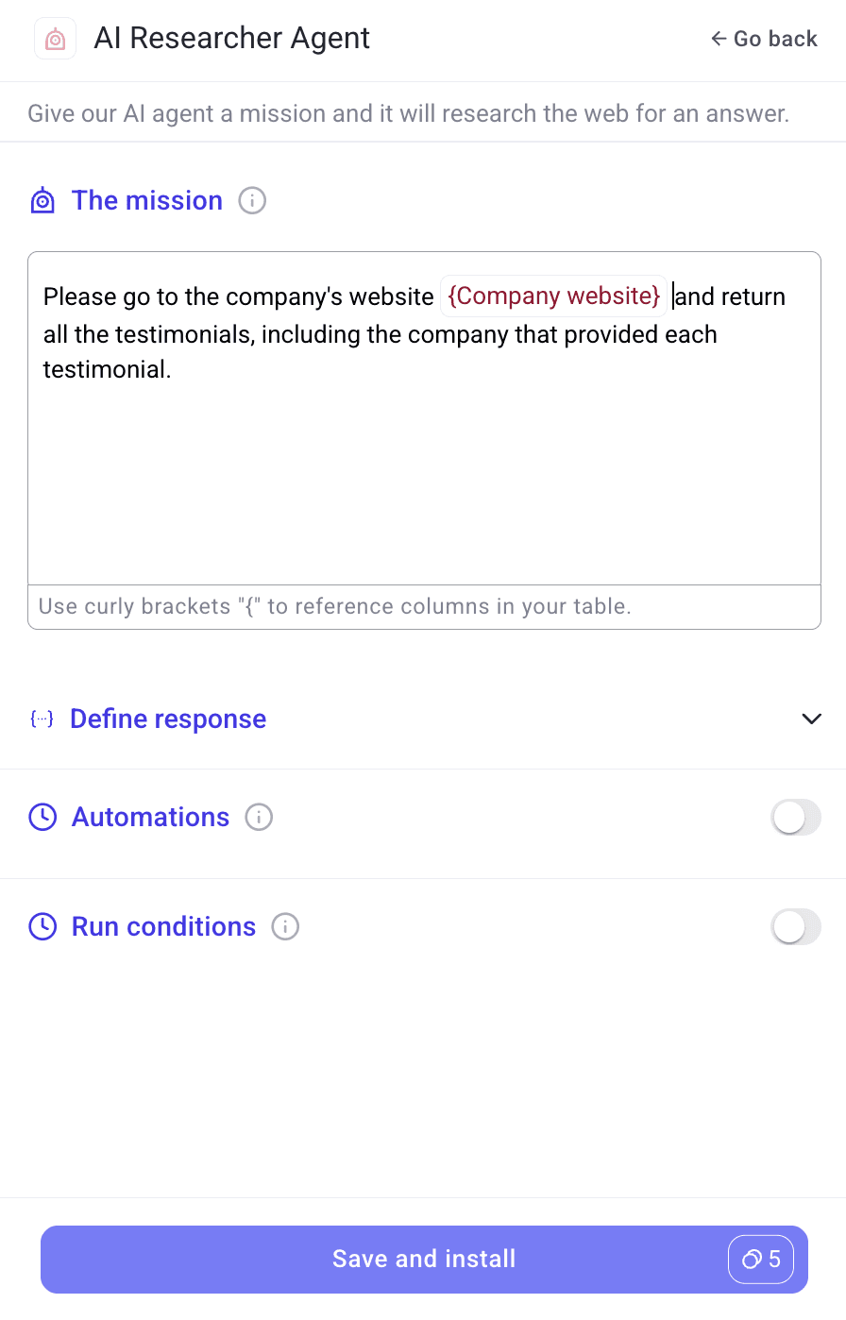Viewport: 846px width, 1320px height.
Task: Click the credit count badge showing 5
Action: (762, 1259)
